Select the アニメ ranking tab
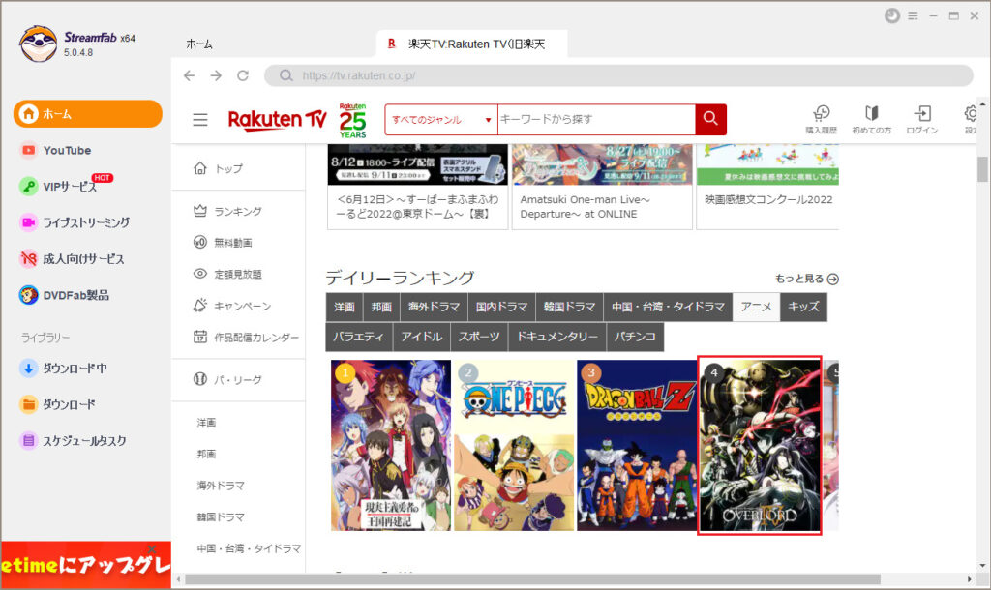 click(756, 307)
